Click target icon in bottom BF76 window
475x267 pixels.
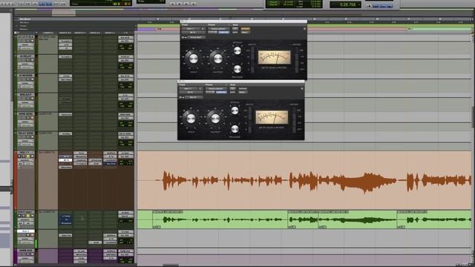click(302, 89)
